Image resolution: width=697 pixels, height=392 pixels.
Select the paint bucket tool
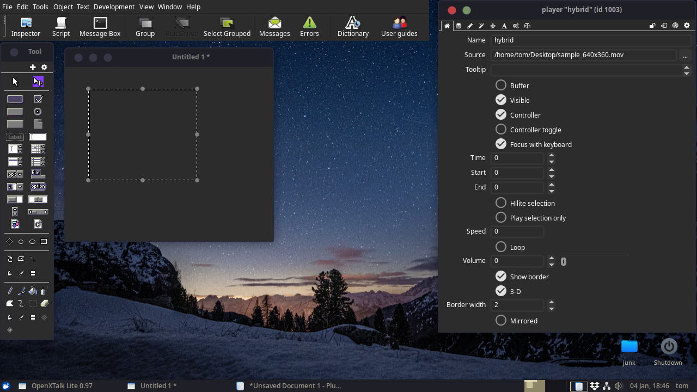33,291
